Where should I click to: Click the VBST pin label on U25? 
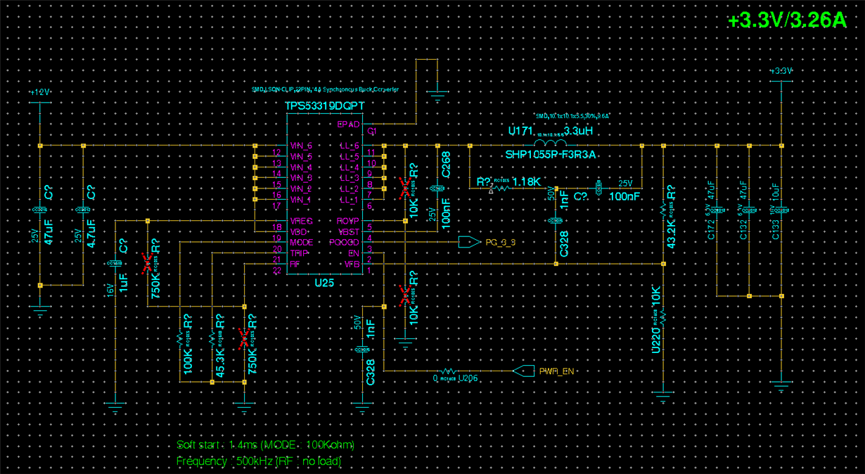(349, 231)
